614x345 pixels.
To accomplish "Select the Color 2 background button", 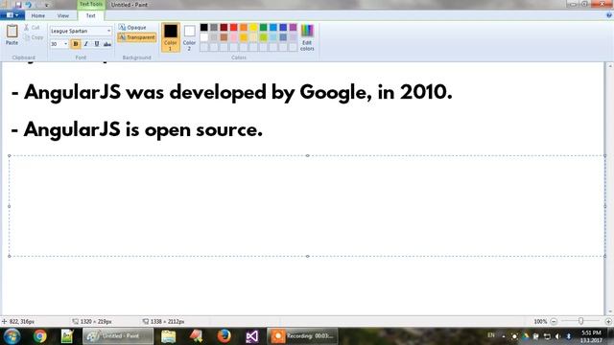I will coord(189,37).
